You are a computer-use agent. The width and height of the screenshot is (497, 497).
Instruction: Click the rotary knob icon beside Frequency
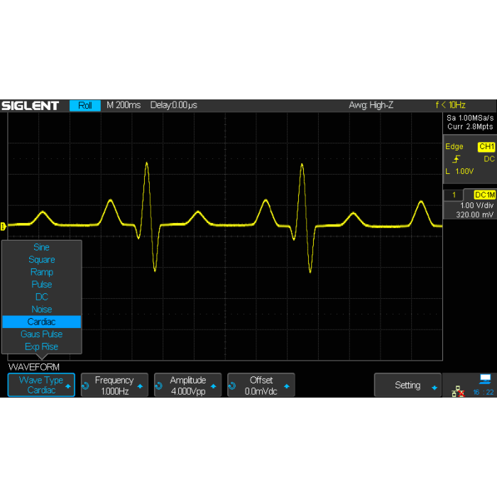tap(87, 386)
